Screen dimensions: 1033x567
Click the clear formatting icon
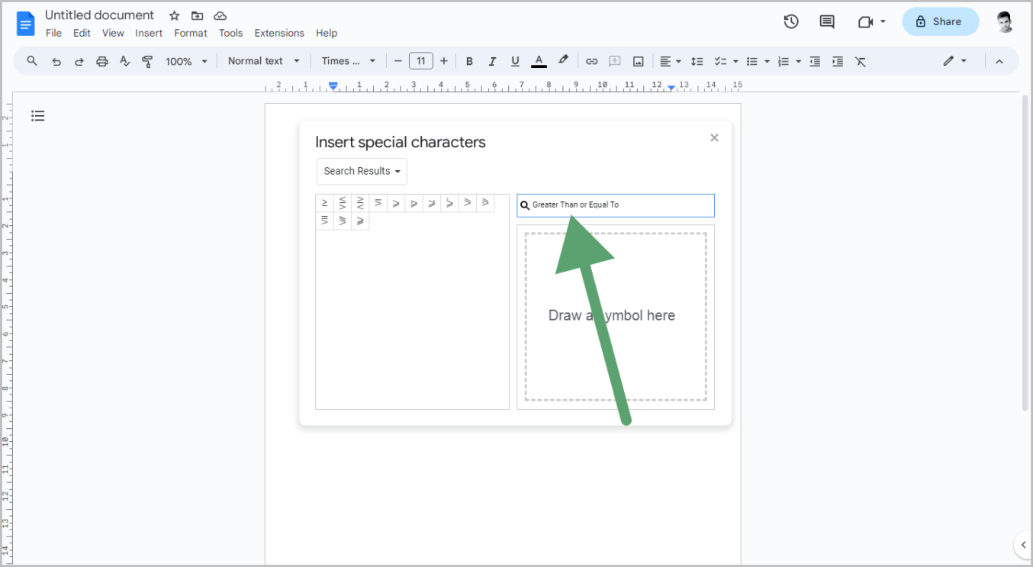point(861,61)
